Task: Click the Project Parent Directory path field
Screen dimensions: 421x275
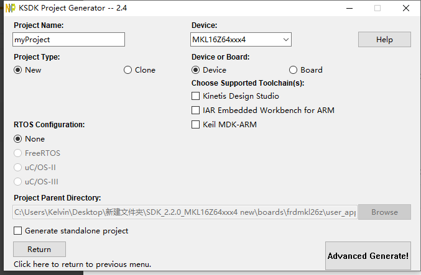Action: (185, 212)
